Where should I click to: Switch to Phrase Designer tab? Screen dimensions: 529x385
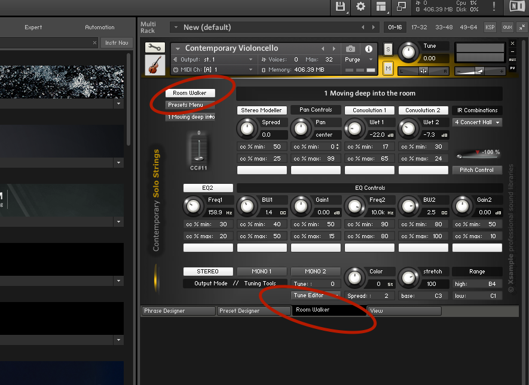[178, 311]
